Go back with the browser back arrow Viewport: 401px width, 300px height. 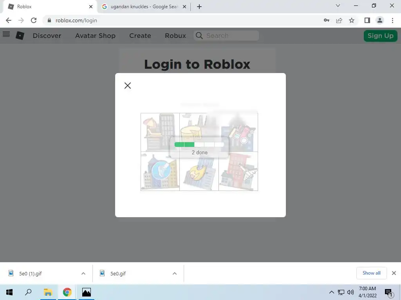(9, 20)
